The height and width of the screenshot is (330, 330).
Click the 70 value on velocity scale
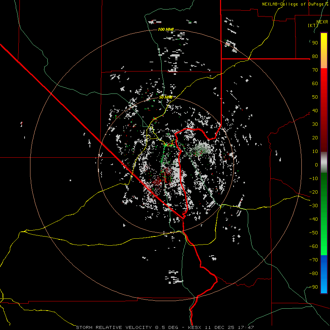tap(315, 70)
